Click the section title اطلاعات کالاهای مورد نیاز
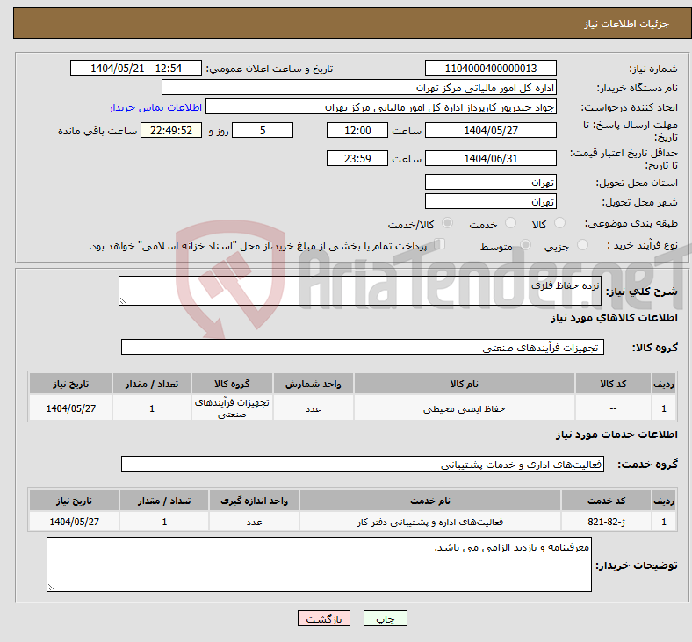692x642 pixels. pyautogui.click(x=614, y=318)
